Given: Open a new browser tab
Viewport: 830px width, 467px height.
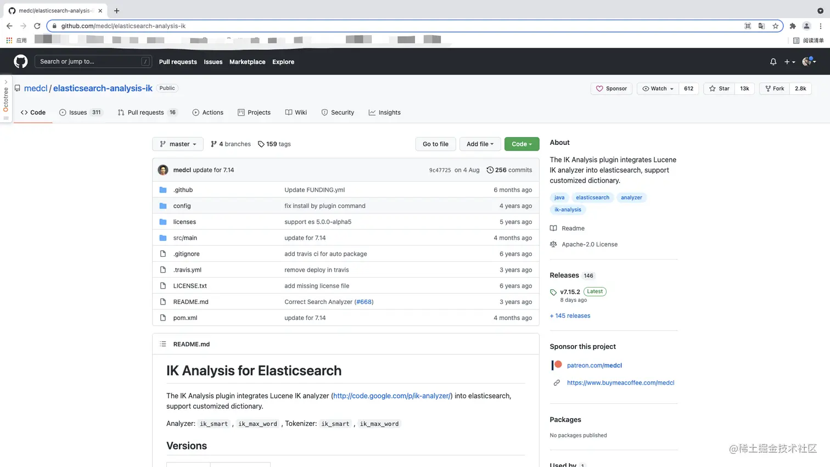Looking at the screenshot, I should [x=116, y=10].
